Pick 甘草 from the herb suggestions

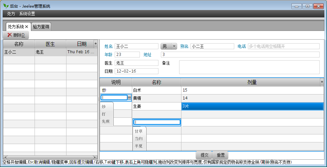pyautogui.click(x=140, y=131)
